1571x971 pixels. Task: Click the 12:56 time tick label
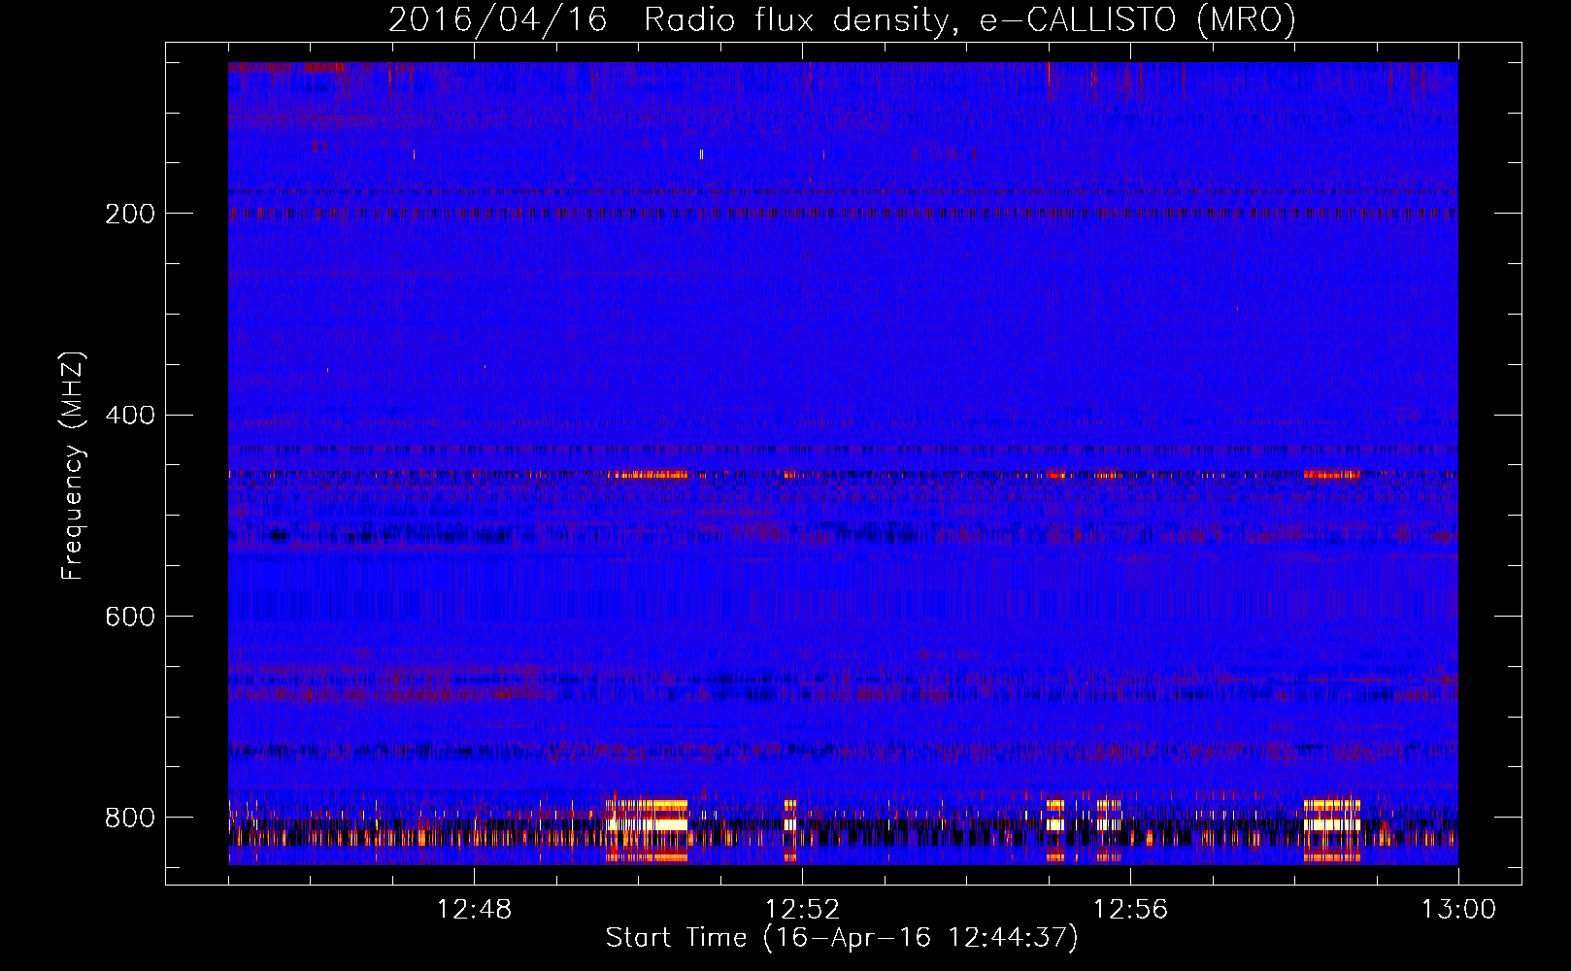(x=1130, y=910)
